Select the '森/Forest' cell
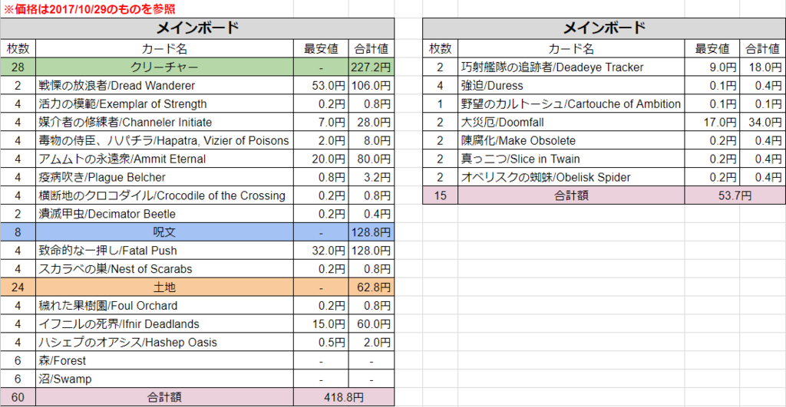This screenshot has height=407, width=786. tap(164, 361)
